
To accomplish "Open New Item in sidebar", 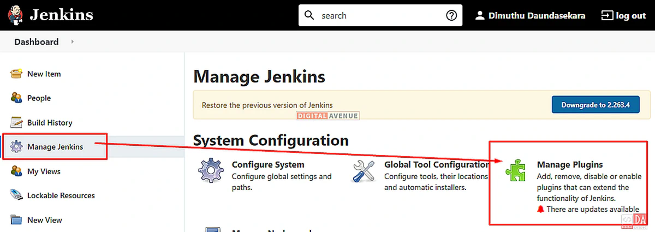I will pos(44,74).
